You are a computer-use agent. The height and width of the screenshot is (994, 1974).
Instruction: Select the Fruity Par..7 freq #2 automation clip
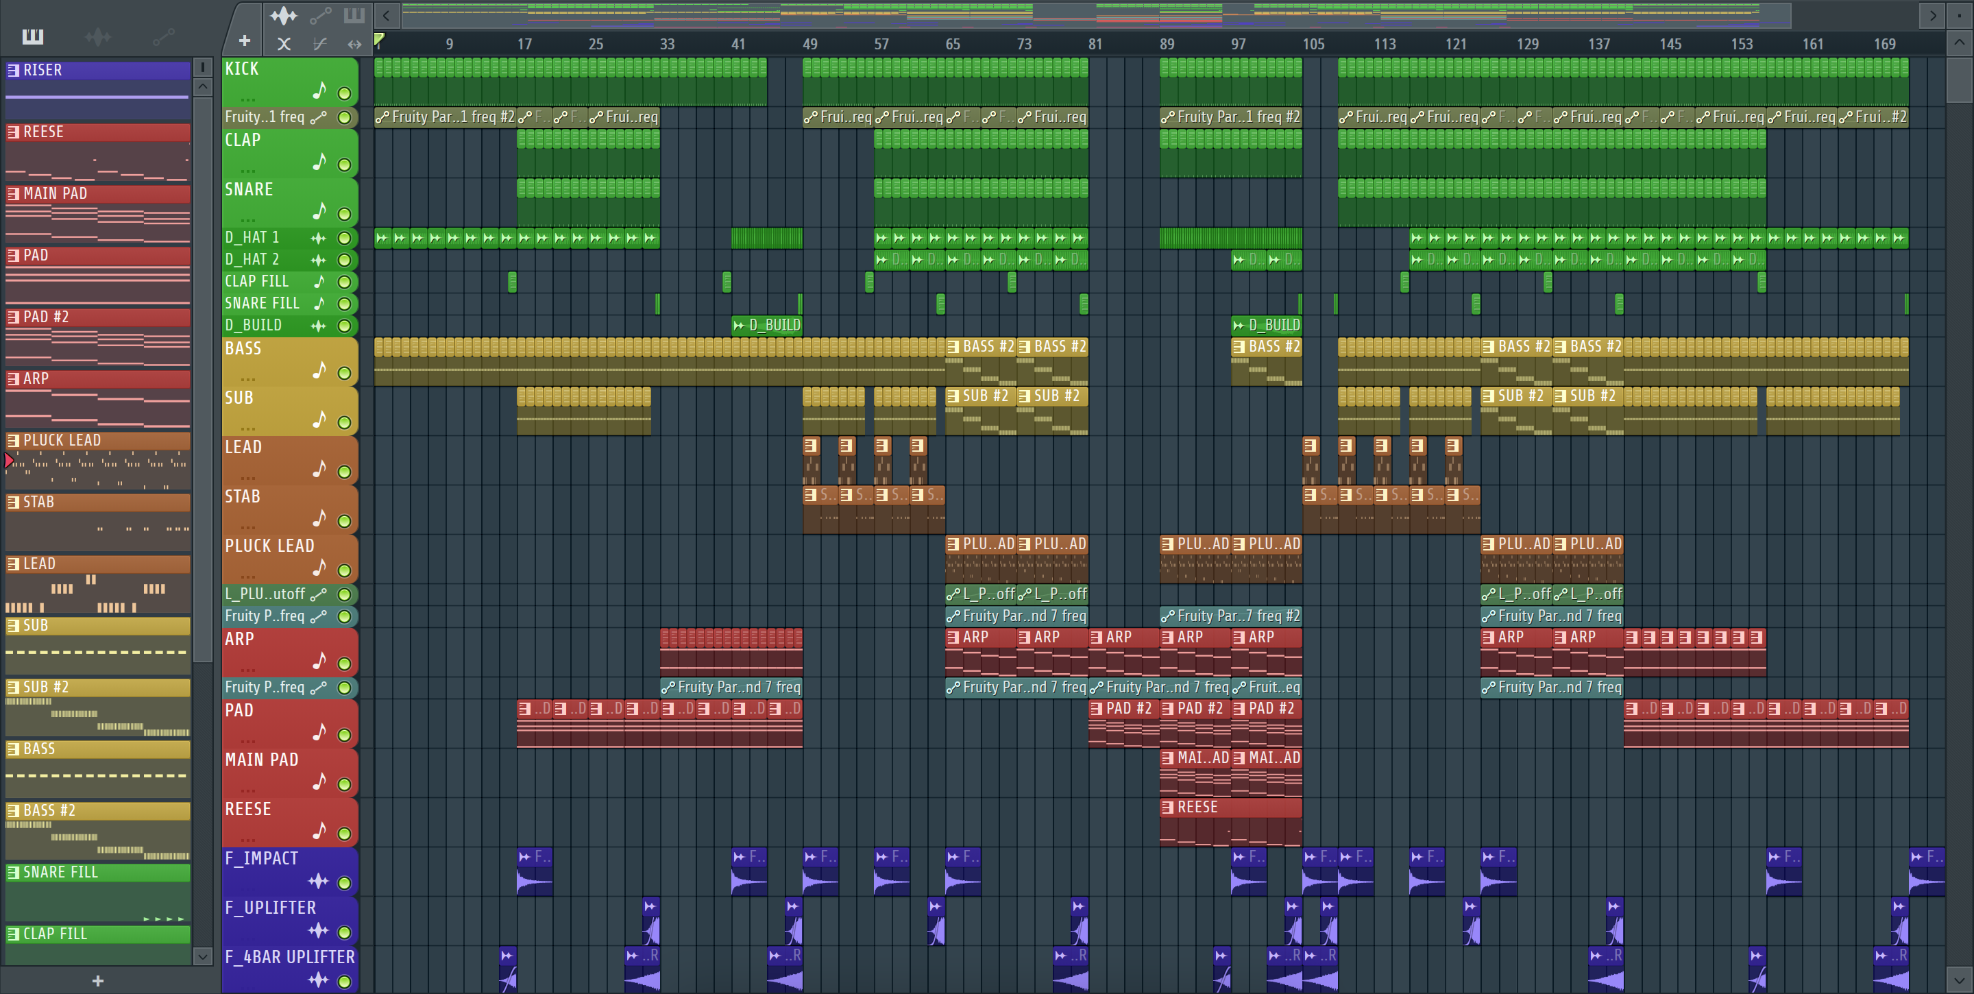coord(1231,616)
